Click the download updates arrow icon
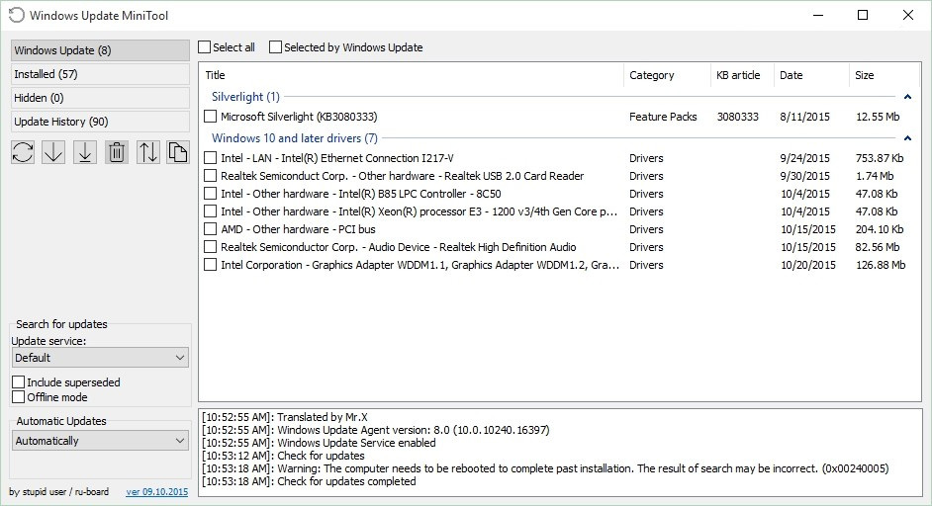The image size is (932, 506). [53, 152]
